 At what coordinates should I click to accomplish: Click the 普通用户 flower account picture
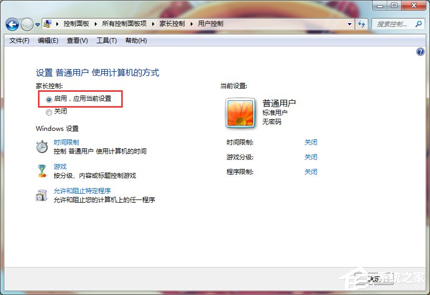[241, 113]
